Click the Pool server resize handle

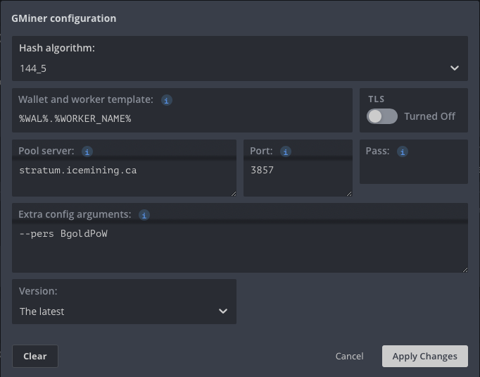pyautogui.click(x=233, y=193)
